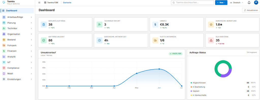This screenshot has width=260, height=100.
Task: Open the notifications bell icon
Action: pyautogui.click(x=249, y=3)
